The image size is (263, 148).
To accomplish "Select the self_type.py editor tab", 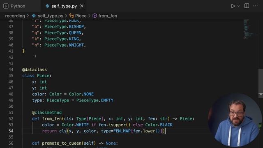I will tap(64, 6).
